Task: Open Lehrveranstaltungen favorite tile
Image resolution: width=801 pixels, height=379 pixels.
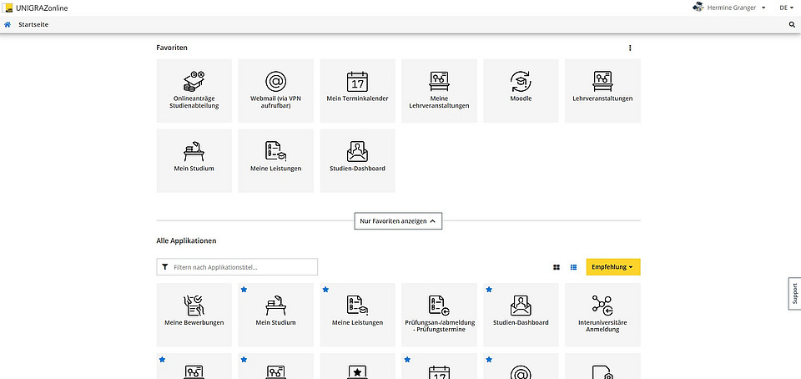Action: [602, 91]
